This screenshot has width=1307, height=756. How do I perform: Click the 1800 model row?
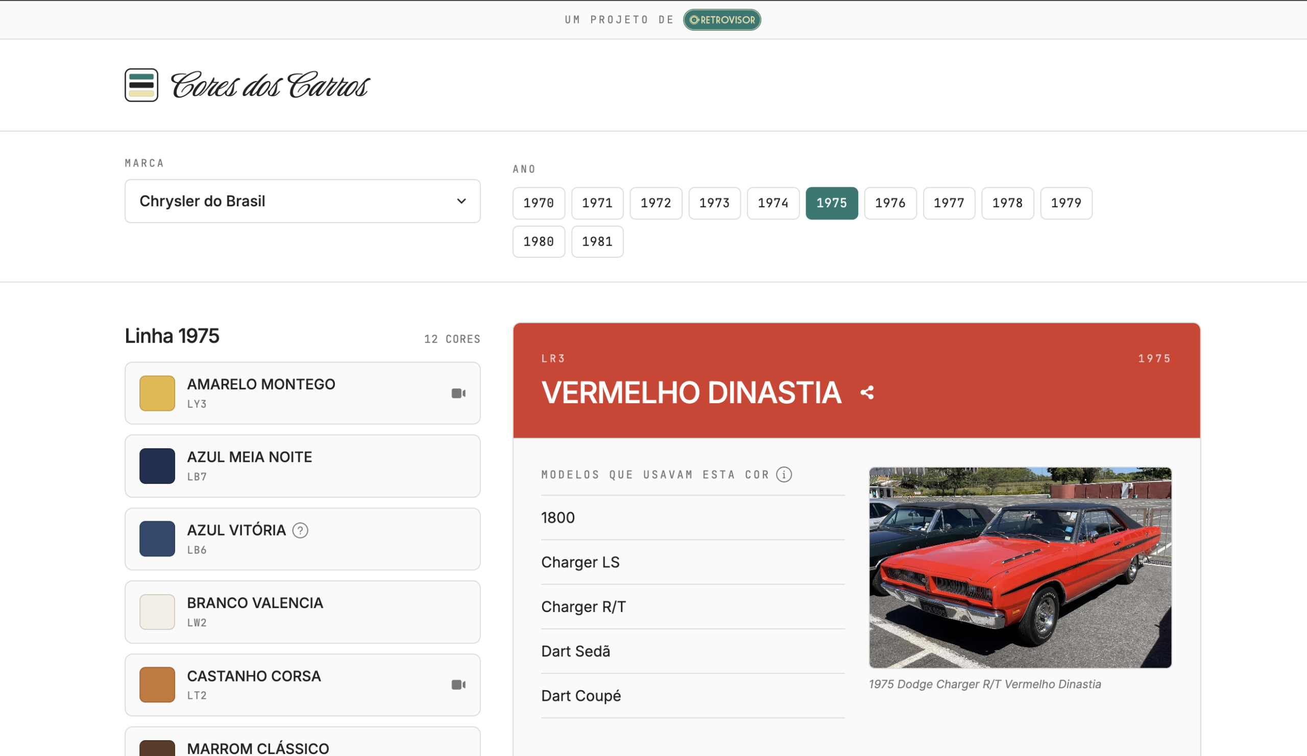point(693,518)
